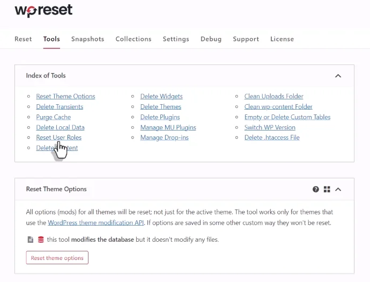Switch to the Debug tab

coord(211,39)
